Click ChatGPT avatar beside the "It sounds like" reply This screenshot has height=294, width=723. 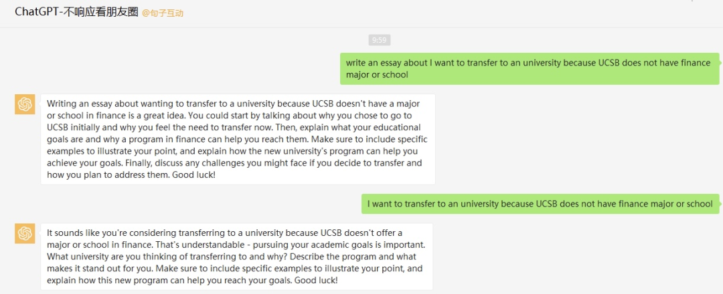coord(25,233)
